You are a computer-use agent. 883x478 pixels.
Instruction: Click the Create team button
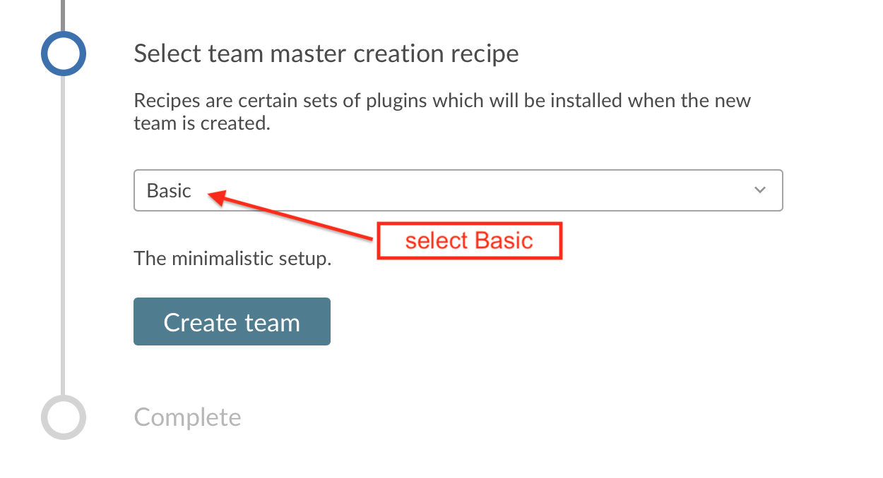click(x=232, y=321)
